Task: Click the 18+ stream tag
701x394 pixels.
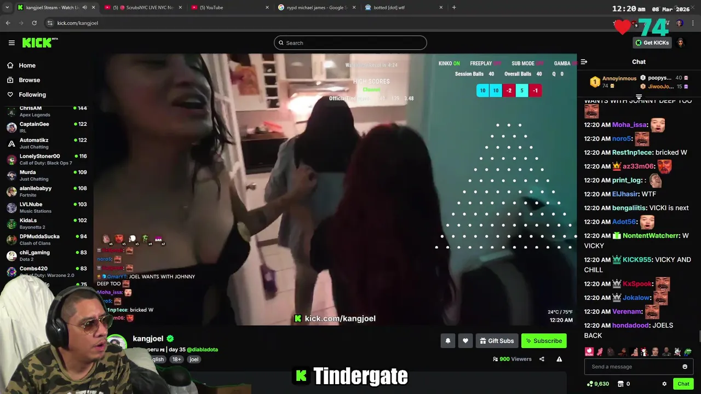Action: click(x=176, y=359)
